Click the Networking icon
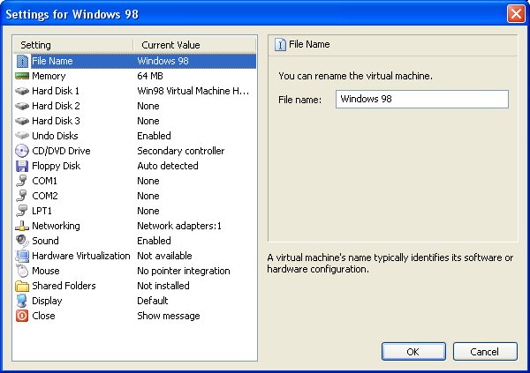 pos(22,226)
